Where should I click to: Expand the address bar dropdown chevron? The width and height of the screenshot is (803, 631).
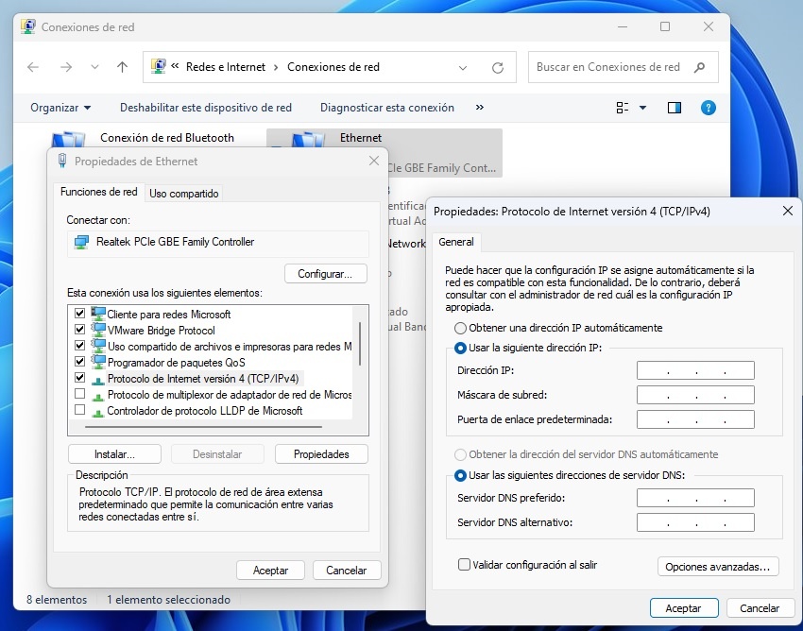pos(463,66)
